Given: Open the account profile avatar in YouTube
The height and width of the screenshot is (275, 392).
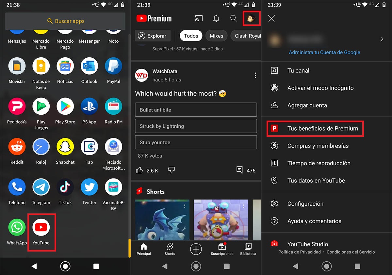Looking at the screenshot, I should (x=251, y=19).
